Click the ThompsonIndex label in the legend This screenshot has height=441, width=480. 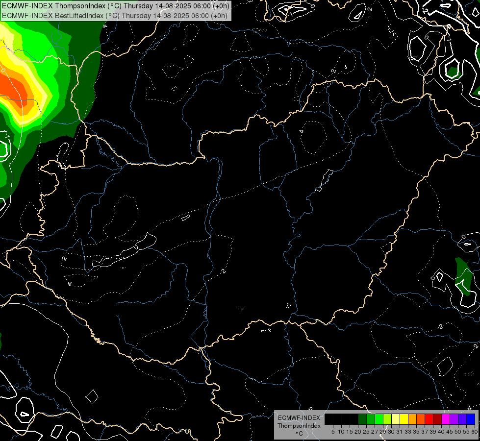point(299,426)
